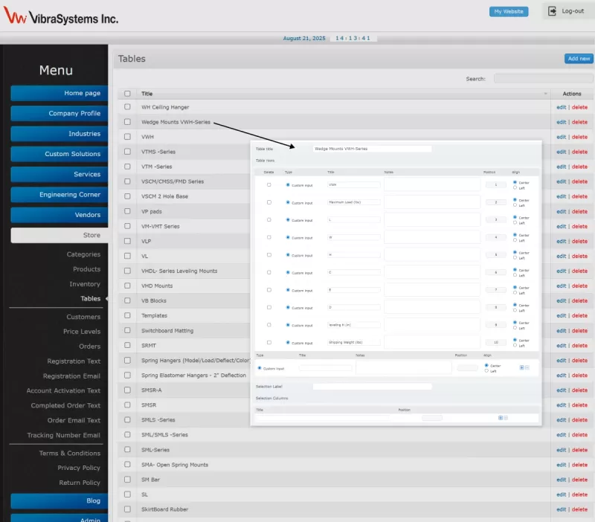Click the minus icon in Selection Columns row
The image size is (595, 522).
[x=506, y=418]
